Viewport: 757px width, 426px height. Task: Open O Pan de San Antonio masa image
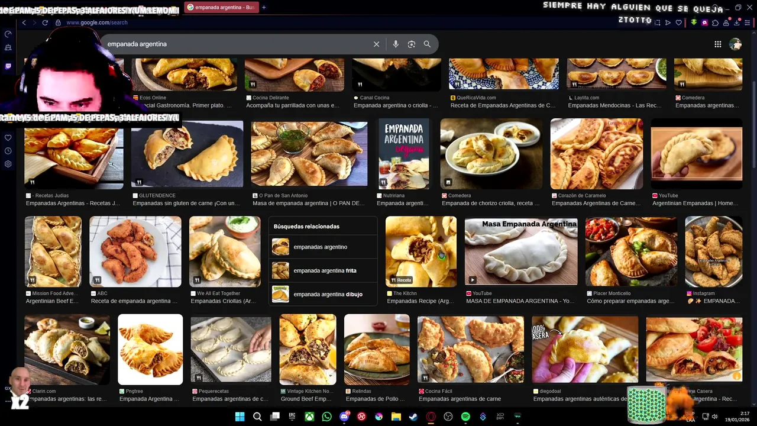pos(309,154)
